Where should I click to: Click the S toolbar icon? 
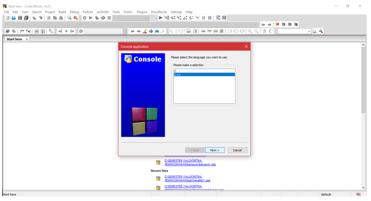[265, 31]
